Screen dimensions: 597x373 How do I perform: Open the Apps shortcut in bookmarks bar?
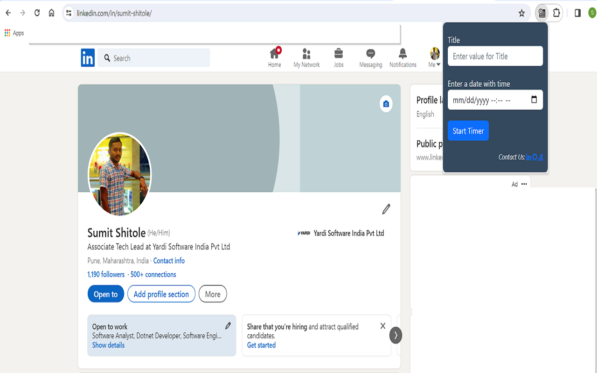(x=14, y=33)
